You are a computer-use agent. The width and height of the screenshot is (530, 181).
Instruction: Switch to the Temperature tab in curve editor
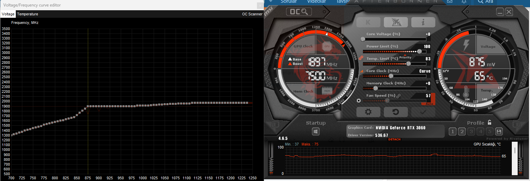tap(27, 14)
